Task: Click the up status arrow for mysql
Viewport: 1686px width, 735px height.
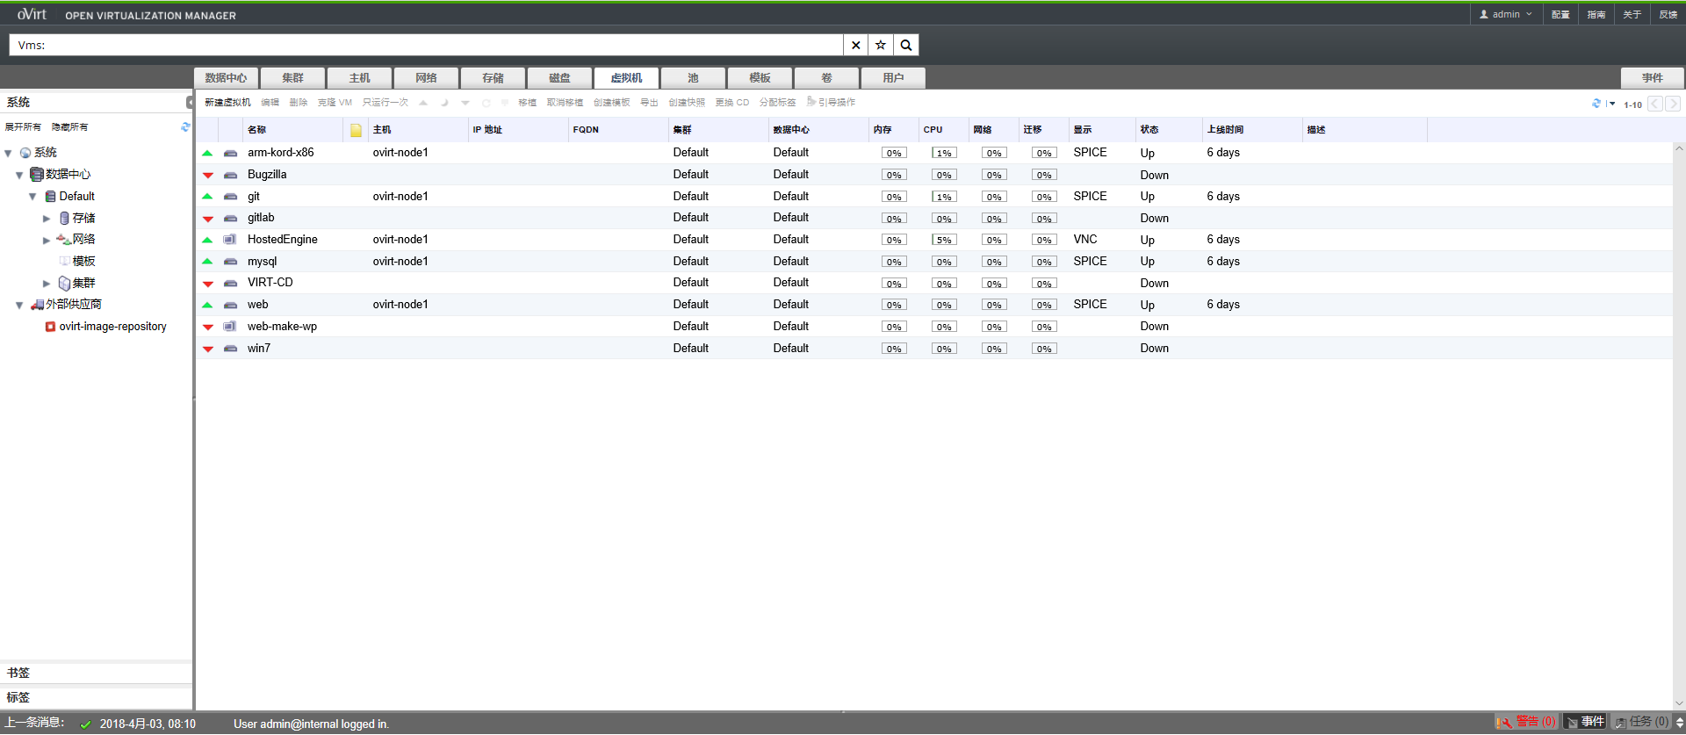Action: 207,262
